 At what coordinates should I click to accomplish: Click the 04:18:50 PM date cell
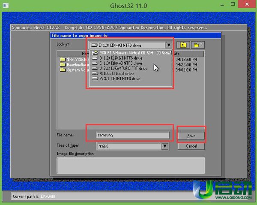point(186,60)
